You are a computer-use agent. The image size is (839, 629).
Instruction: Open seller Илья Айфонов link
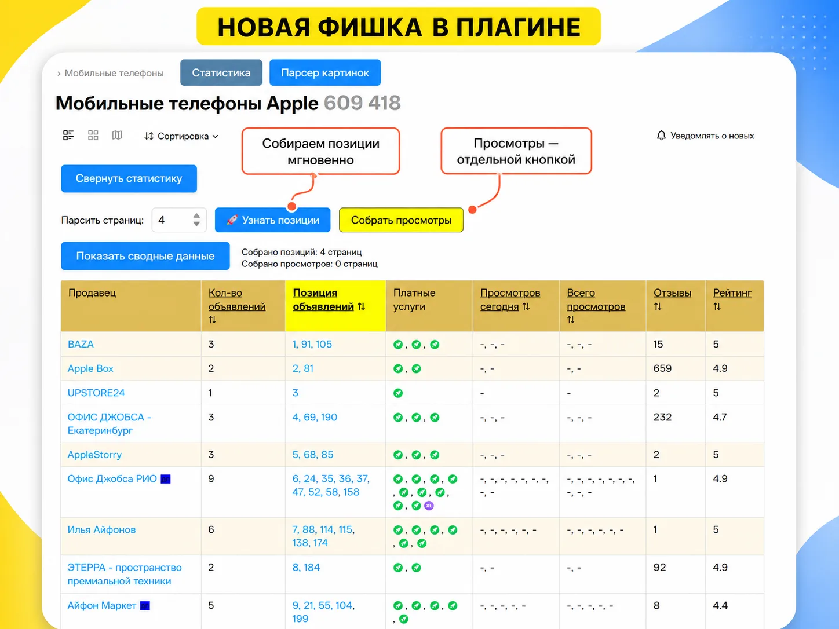click(x=101, y=530)
